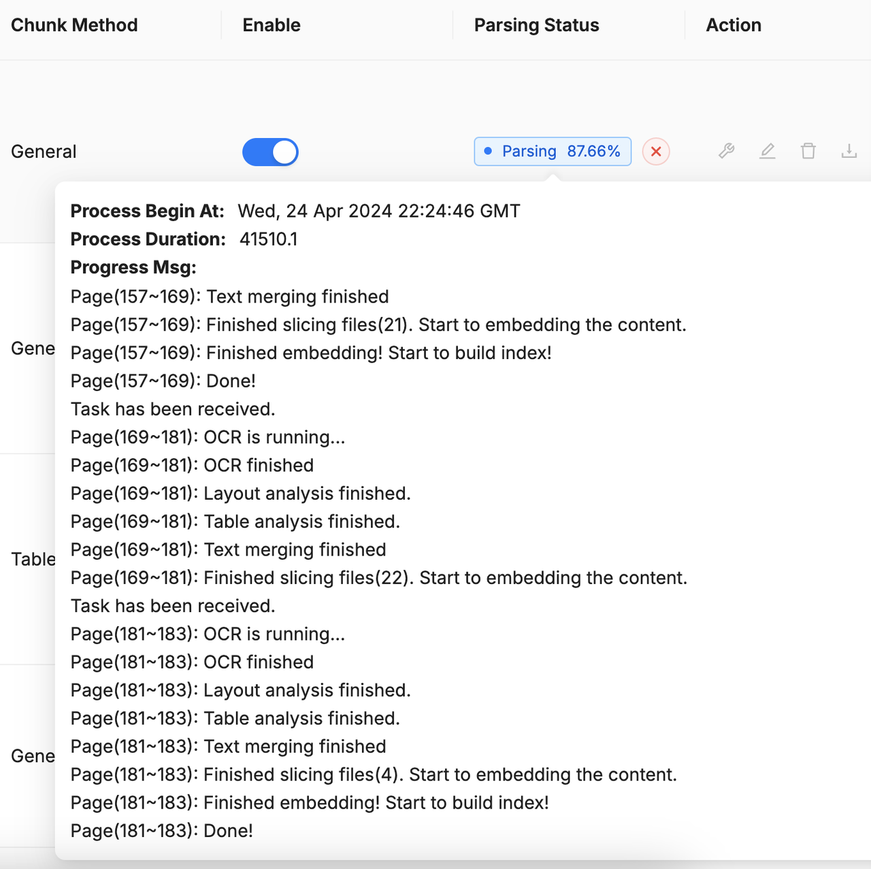Click the Process Begin At timestamp
The height and width of the screenshot is (869, 871).
[378, 211]
